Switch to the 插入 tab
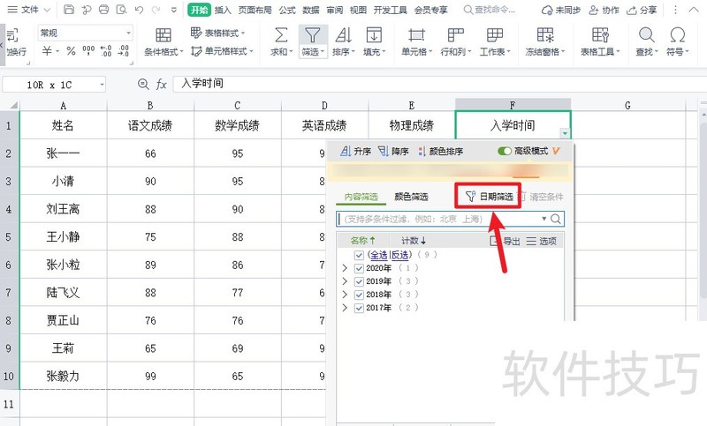The width and height of the screenshot is (707, 426). [223, 10]
